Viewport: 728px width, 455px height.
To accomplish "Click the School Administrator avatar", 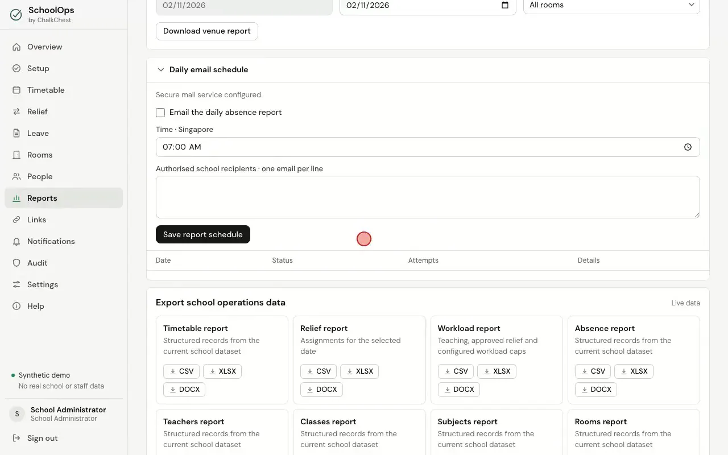I will pos(17,414).
